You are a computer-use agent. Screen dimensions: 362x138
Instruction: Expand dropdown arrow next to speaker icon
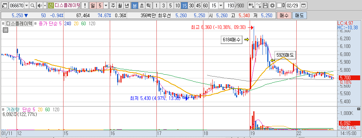(x=45, y=5)
